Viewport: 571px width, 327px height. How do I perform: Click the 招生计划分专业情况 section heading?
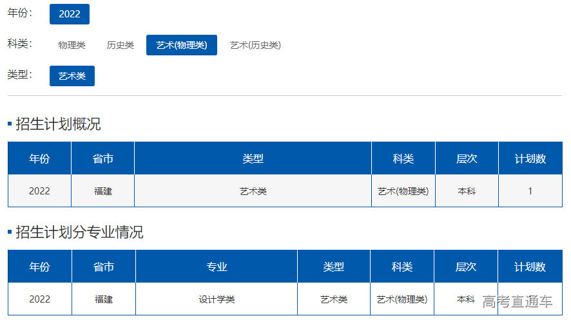79,232
